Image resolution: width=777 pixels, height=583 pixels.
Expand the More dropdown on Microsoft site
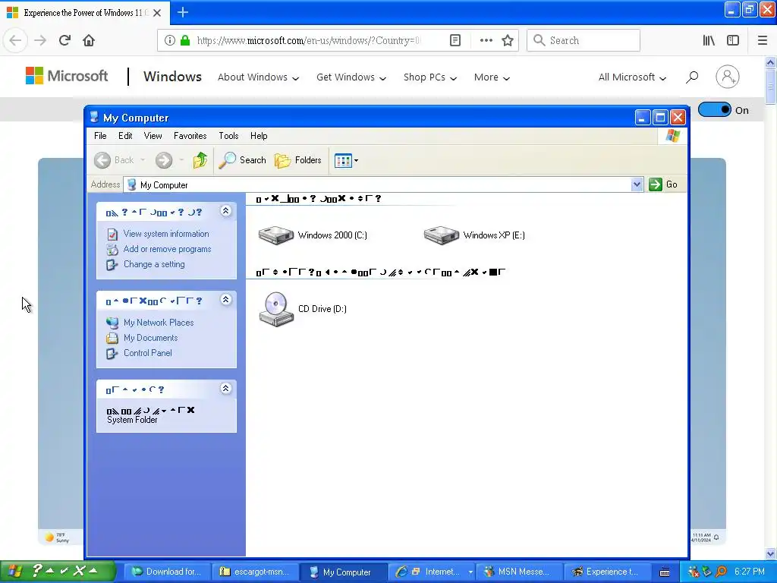(x=492, y=77)
